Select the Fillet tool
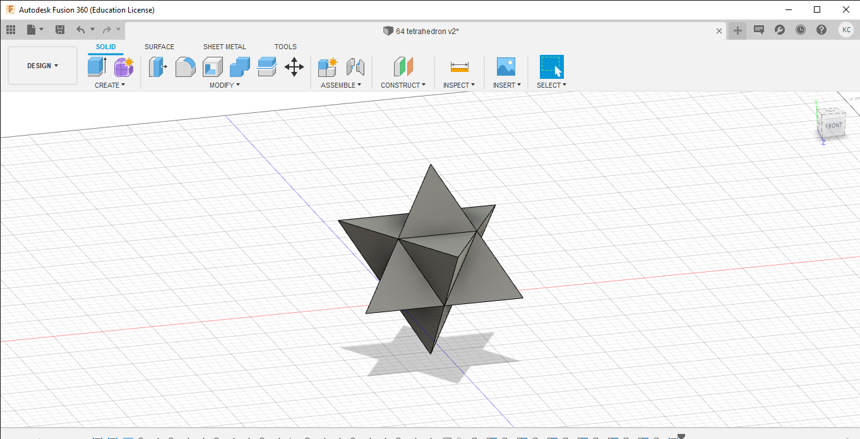Viewport: 860px width, 439px height. [185, 66]
